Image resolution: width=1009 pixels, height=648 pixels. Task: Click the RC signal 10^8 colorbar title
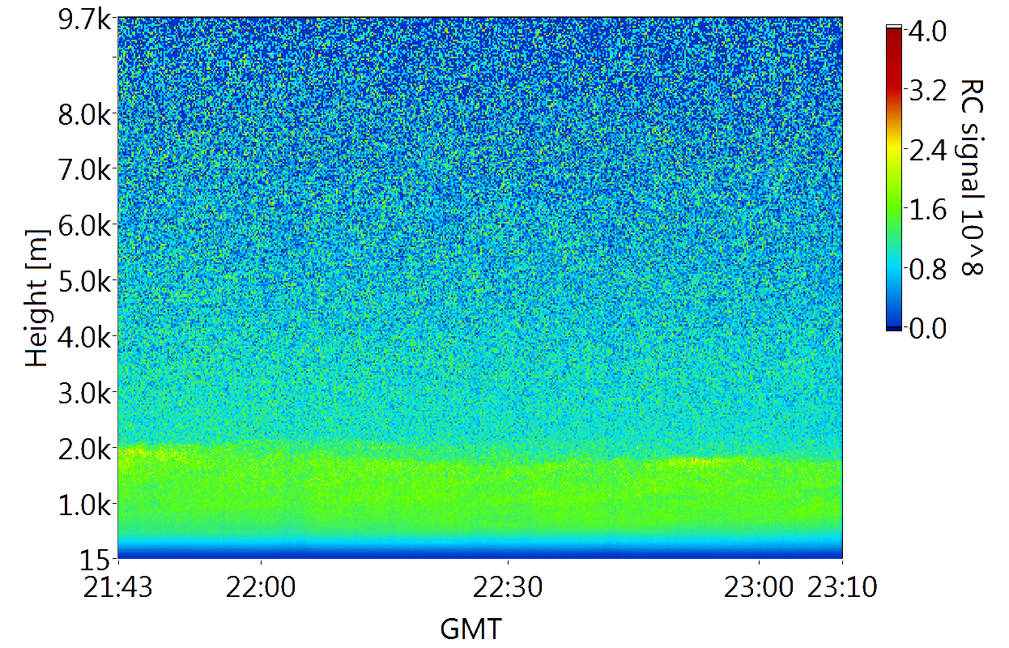pyautogui.click(x=970, y=177)
